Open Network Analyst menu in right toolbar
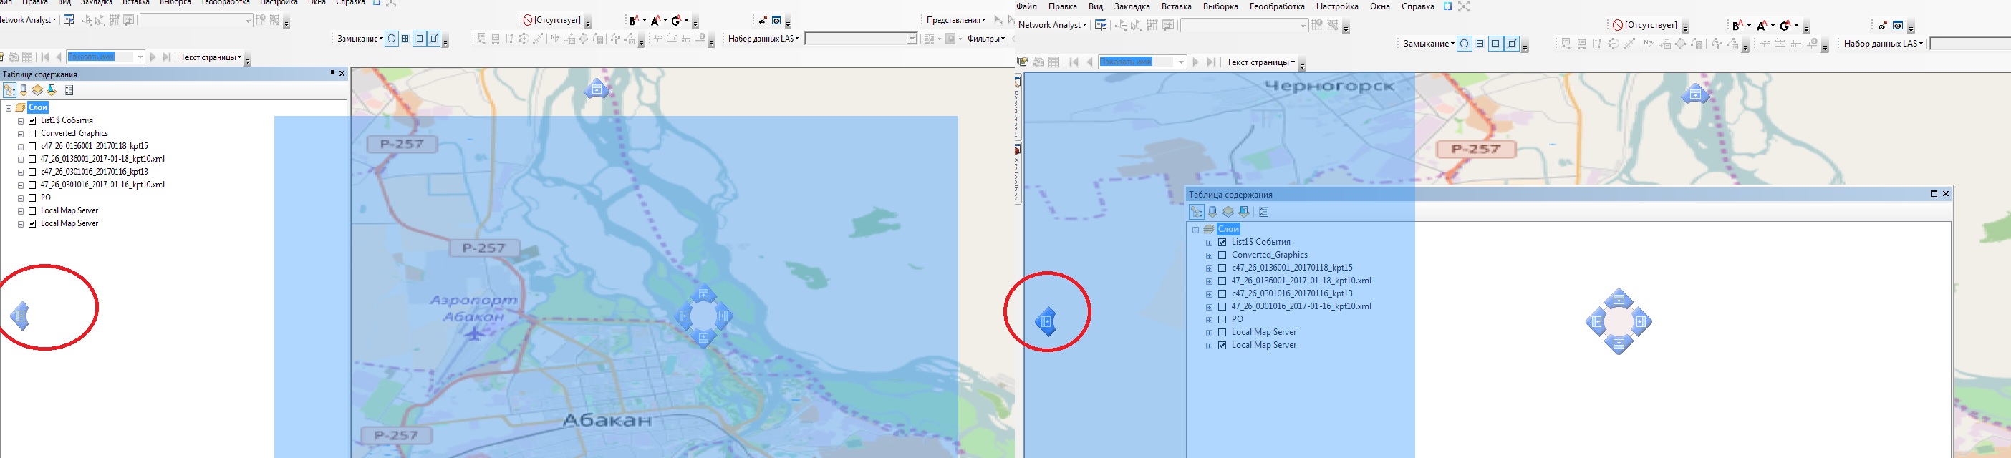 (1051, 25)
